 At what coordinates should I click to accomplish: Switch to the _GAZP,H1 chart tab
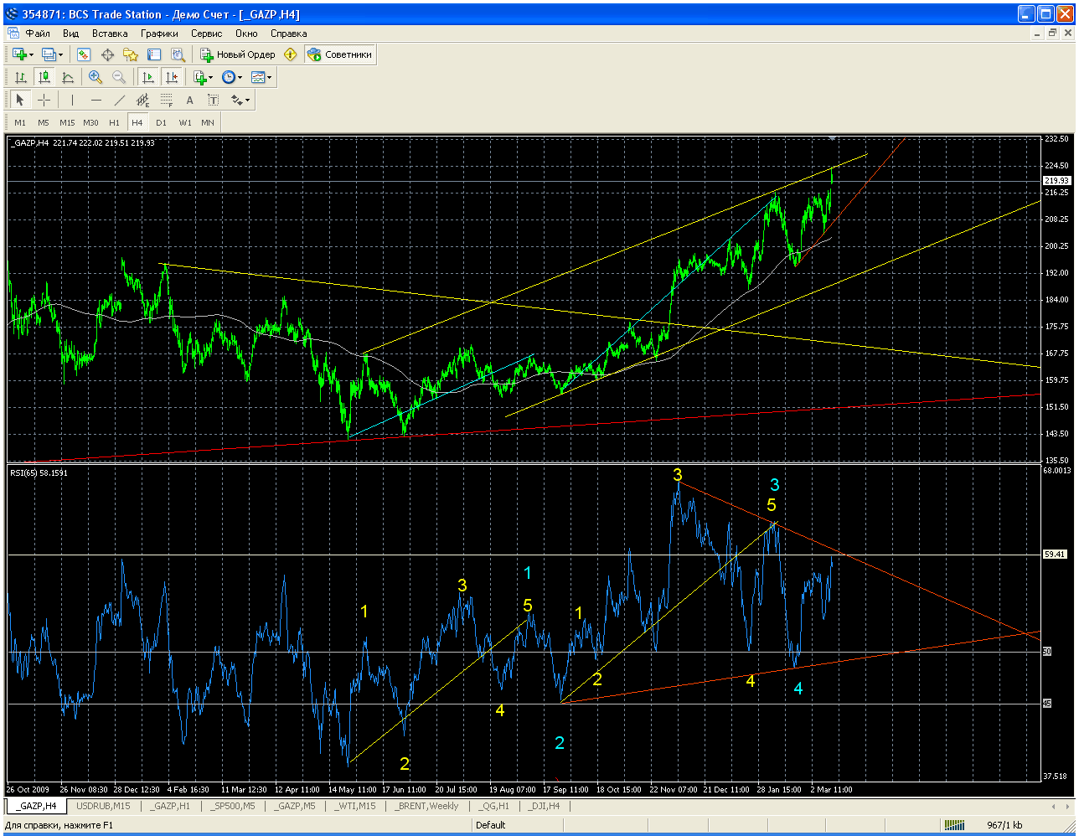point(170,806)
